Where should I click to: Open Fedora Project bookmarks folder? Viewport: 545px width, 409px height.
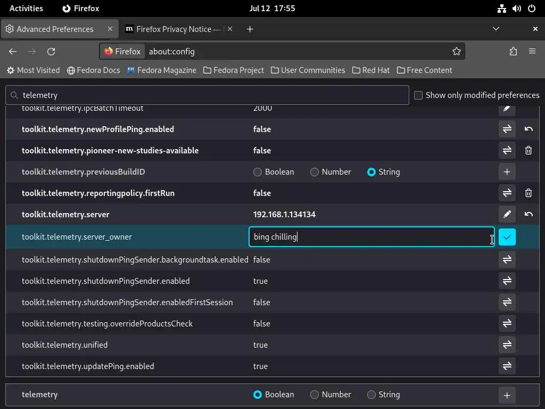tap(234, 70)
